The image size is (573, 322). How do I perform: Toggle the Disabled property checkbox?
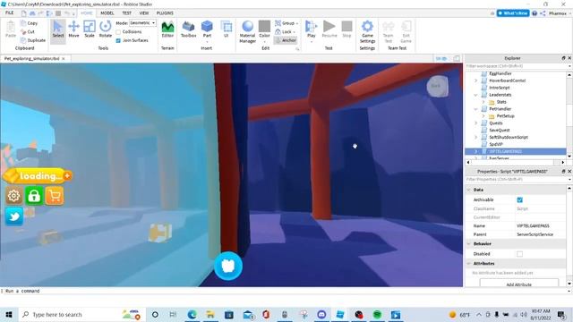(519, 254)
